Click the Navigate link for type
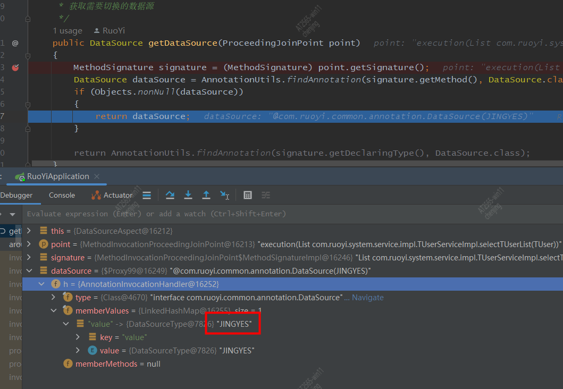The width and height of the screenshot is (563, 389). 368,298
